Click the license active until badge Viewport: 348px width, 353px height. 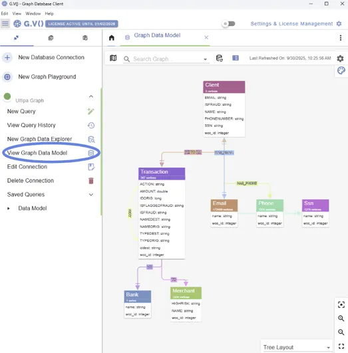tap(82, 24)
